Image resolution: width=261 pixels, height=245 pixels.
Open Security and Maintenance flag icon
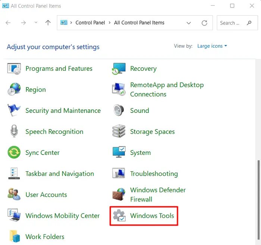pos(14,110)
